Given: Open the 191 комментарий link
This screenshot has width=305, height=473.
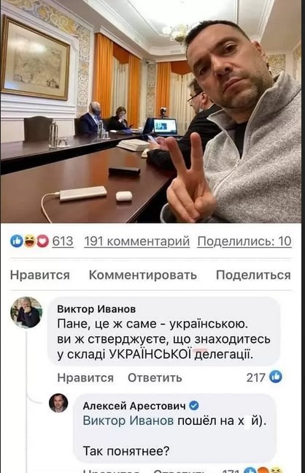Looking at the screenshot, I should click(137, 241).
